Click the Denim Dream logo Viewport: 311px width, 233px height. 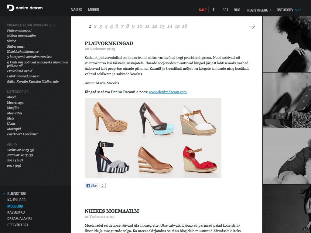25,8
